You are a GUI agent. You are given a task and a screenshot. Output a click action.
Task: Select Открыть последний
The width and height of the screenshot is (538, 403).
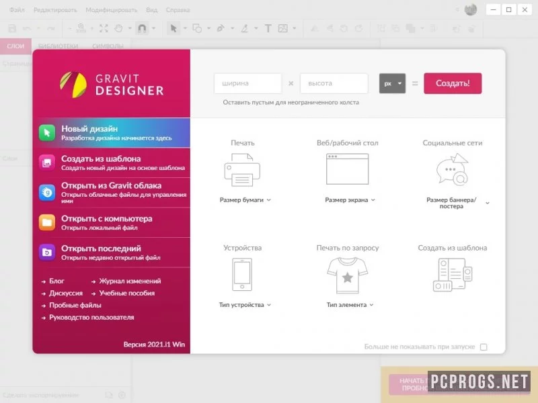pyautogui.click(x=112, y=253)
